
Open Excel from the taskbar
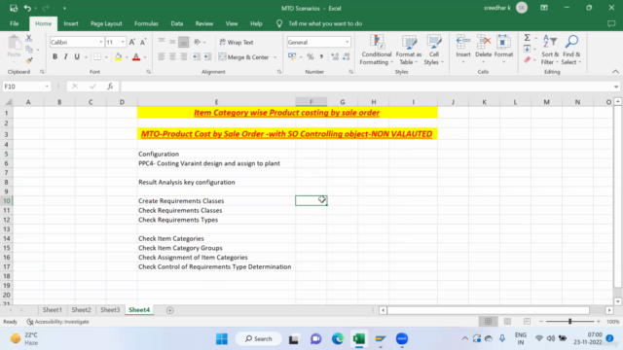(x=359, y=338)
